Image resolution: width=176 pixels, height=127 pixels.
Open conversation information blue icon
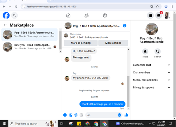click(x=125, y=26)
